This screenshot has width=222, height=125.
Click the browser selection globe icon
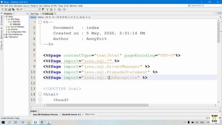click(x=43, y=9)
